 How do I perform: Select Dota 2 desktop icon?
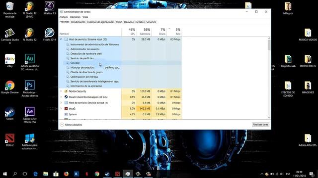10,140
